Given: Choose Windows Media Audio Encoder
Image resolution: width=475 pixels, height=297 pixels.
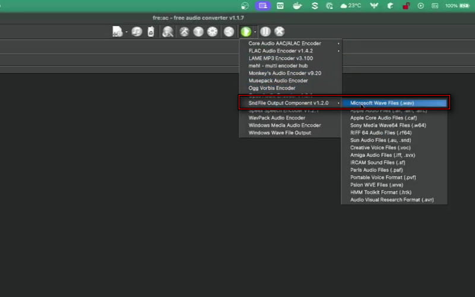Looking at the screenshot, I should pos(284,125).
